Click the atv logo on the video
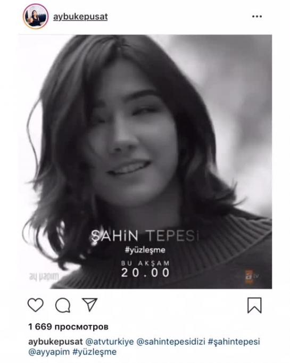 (x=252, y=276)
